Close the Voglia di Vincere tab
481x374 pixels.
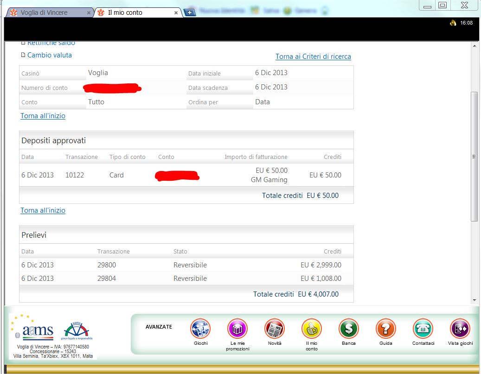click(89, 13)
